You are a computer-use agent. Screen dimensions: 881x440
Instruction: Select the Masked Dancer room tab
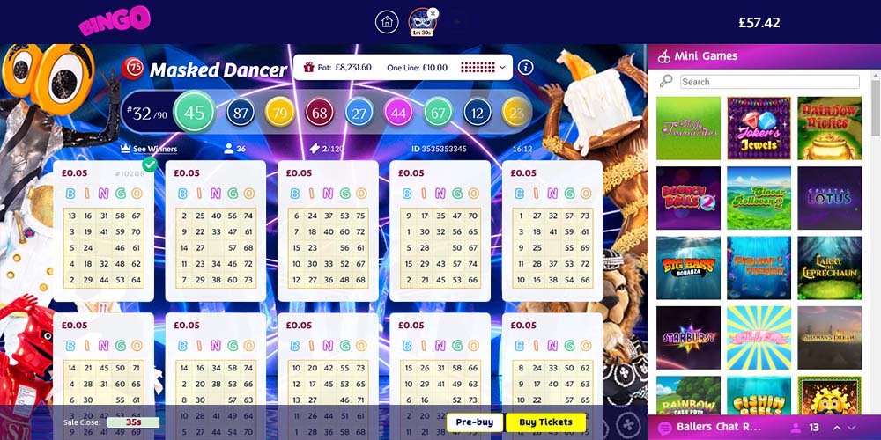coord(421,22)
